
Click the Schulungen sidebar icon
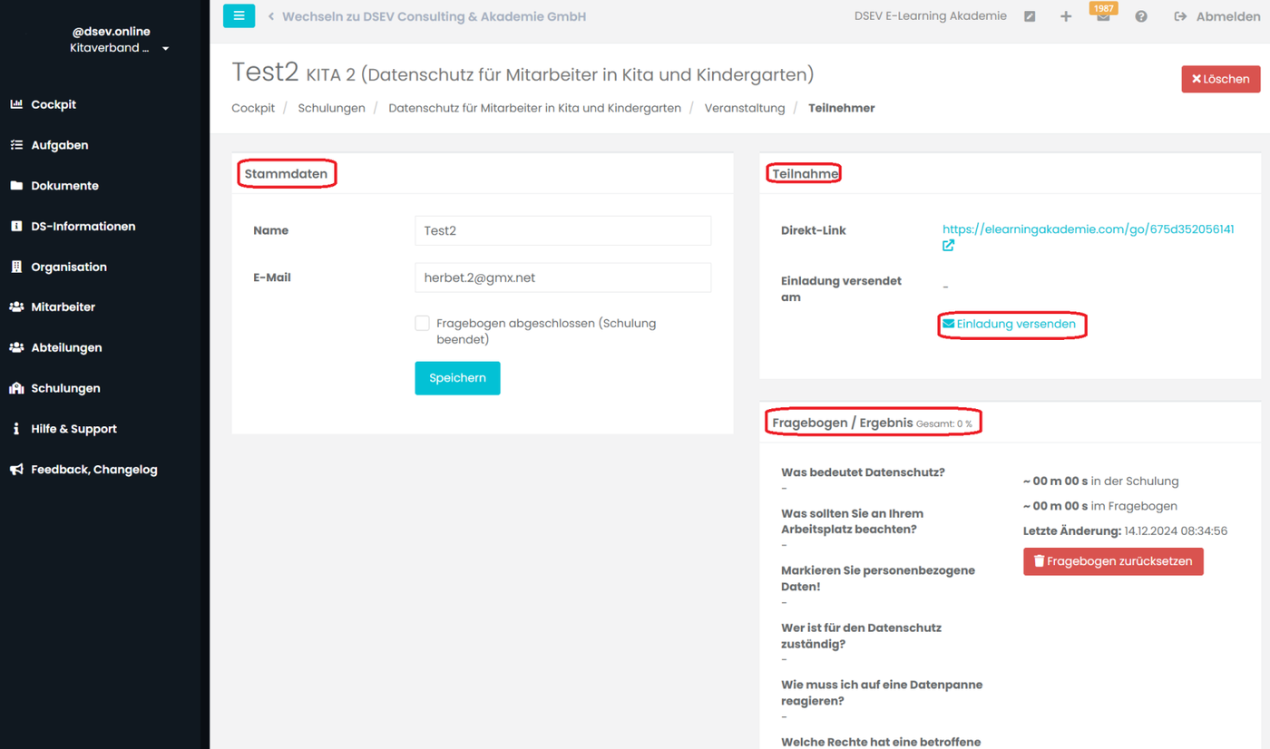[x=16, y=388]
